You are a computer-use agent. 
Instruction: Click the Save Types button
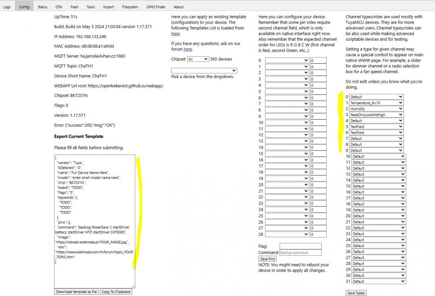(x=356, y=293)
